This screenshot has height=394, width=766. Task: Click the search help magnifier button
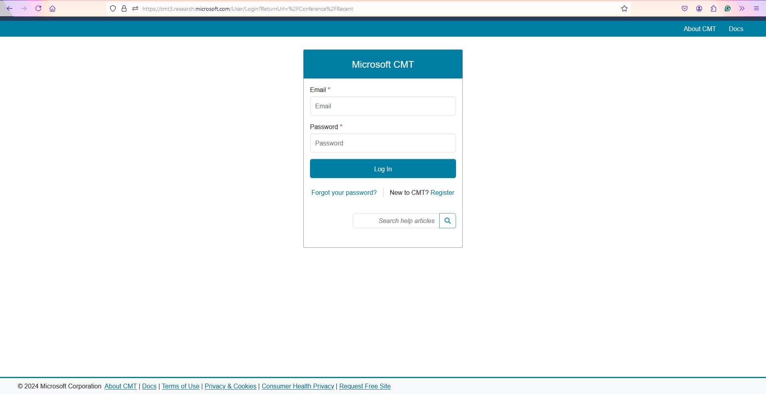(448, 221)
